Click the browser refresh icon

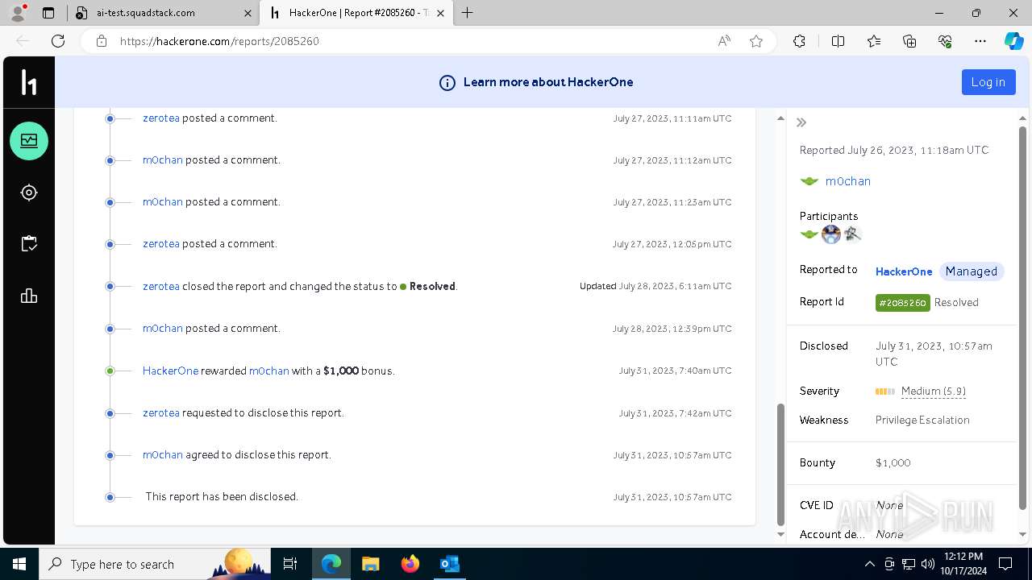point(58,41)
